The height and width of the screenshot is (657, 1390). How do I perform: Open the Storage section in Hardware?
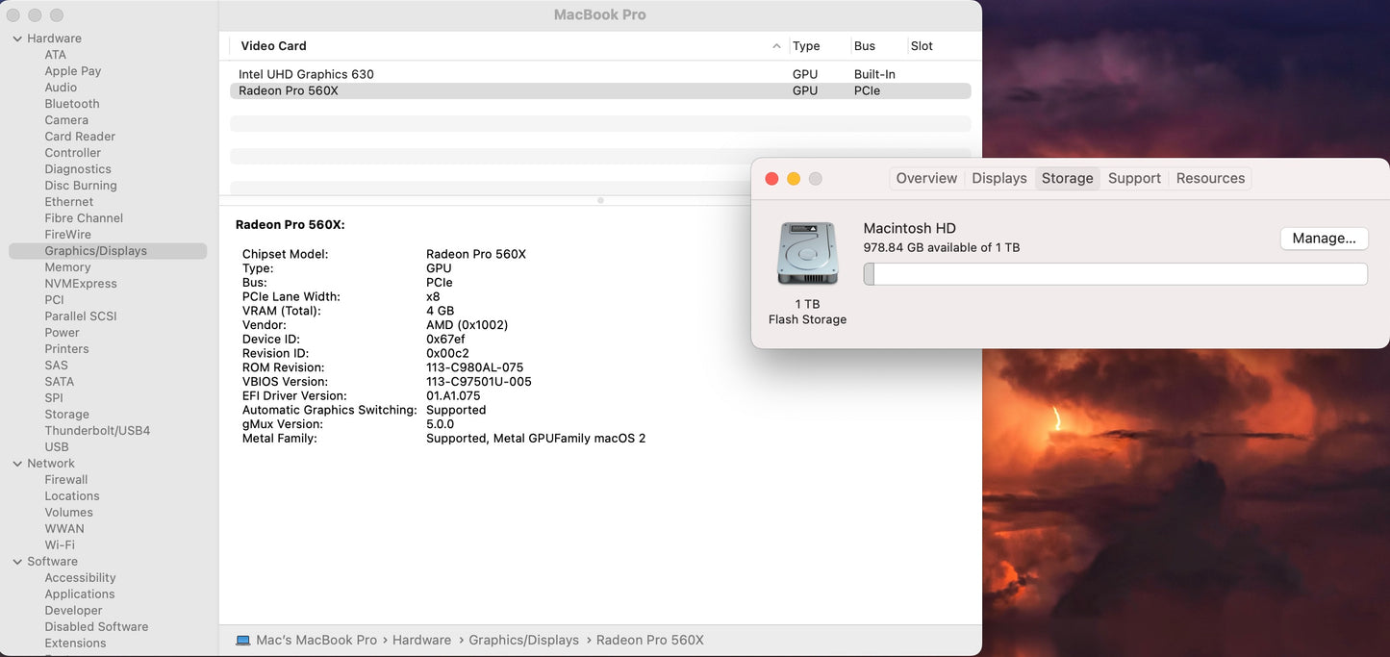(66, 414)
